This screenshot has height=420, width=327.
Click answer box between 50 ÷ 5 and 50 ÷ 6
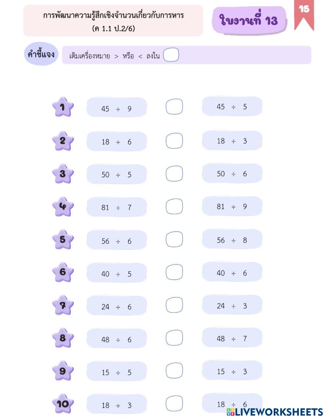(x=174, y=173)
